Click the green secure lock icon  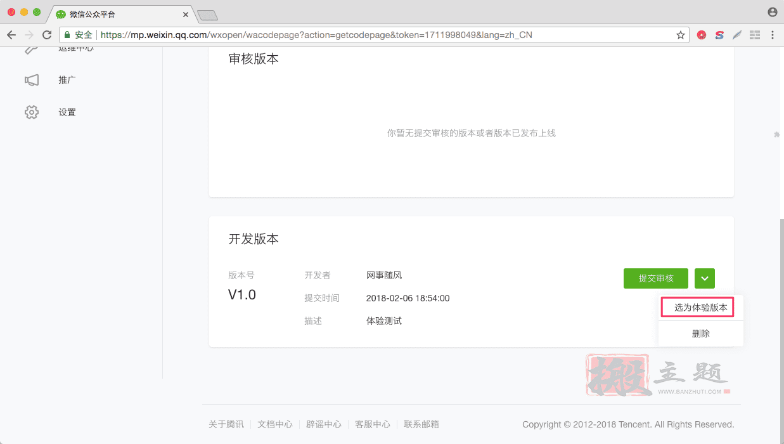tap(67, 35)
